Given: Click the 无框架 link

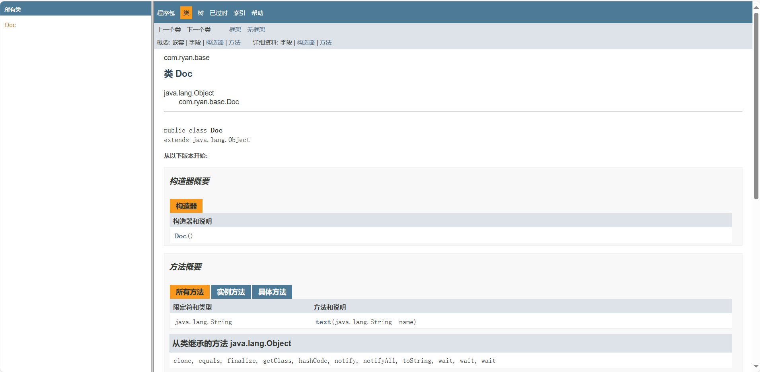Looking at the screenshot, I should [256, 30].
